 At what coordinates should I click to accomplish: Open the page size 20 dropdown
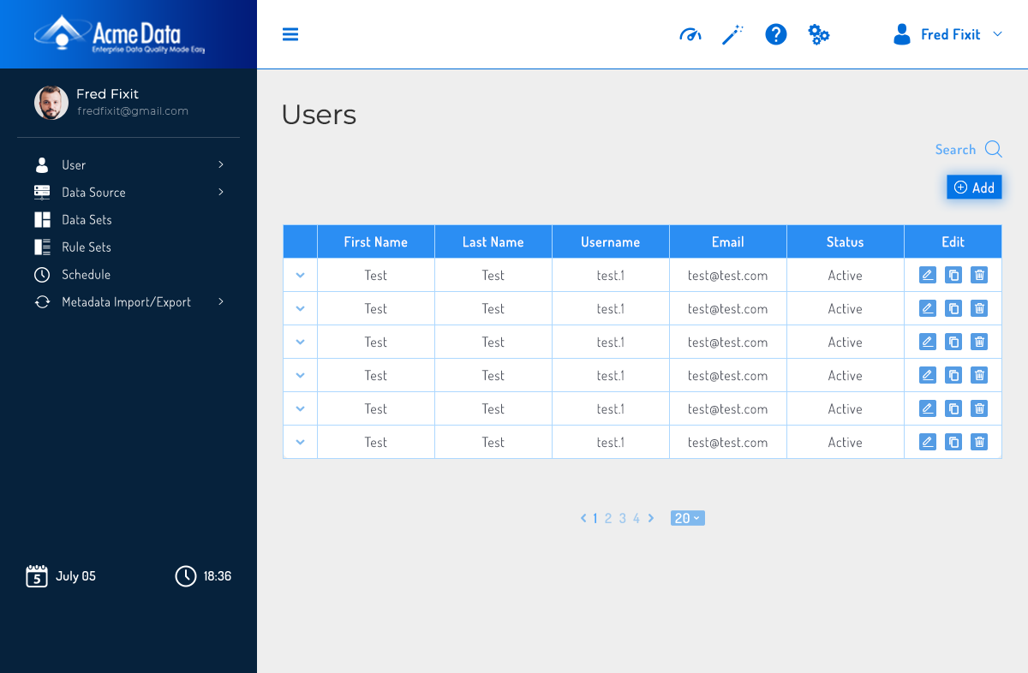coord(688,518)
